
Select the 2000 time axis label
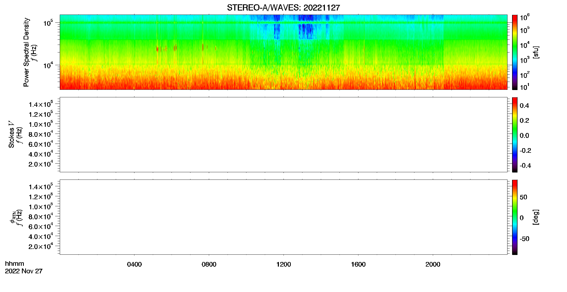[x=433, y=264]
